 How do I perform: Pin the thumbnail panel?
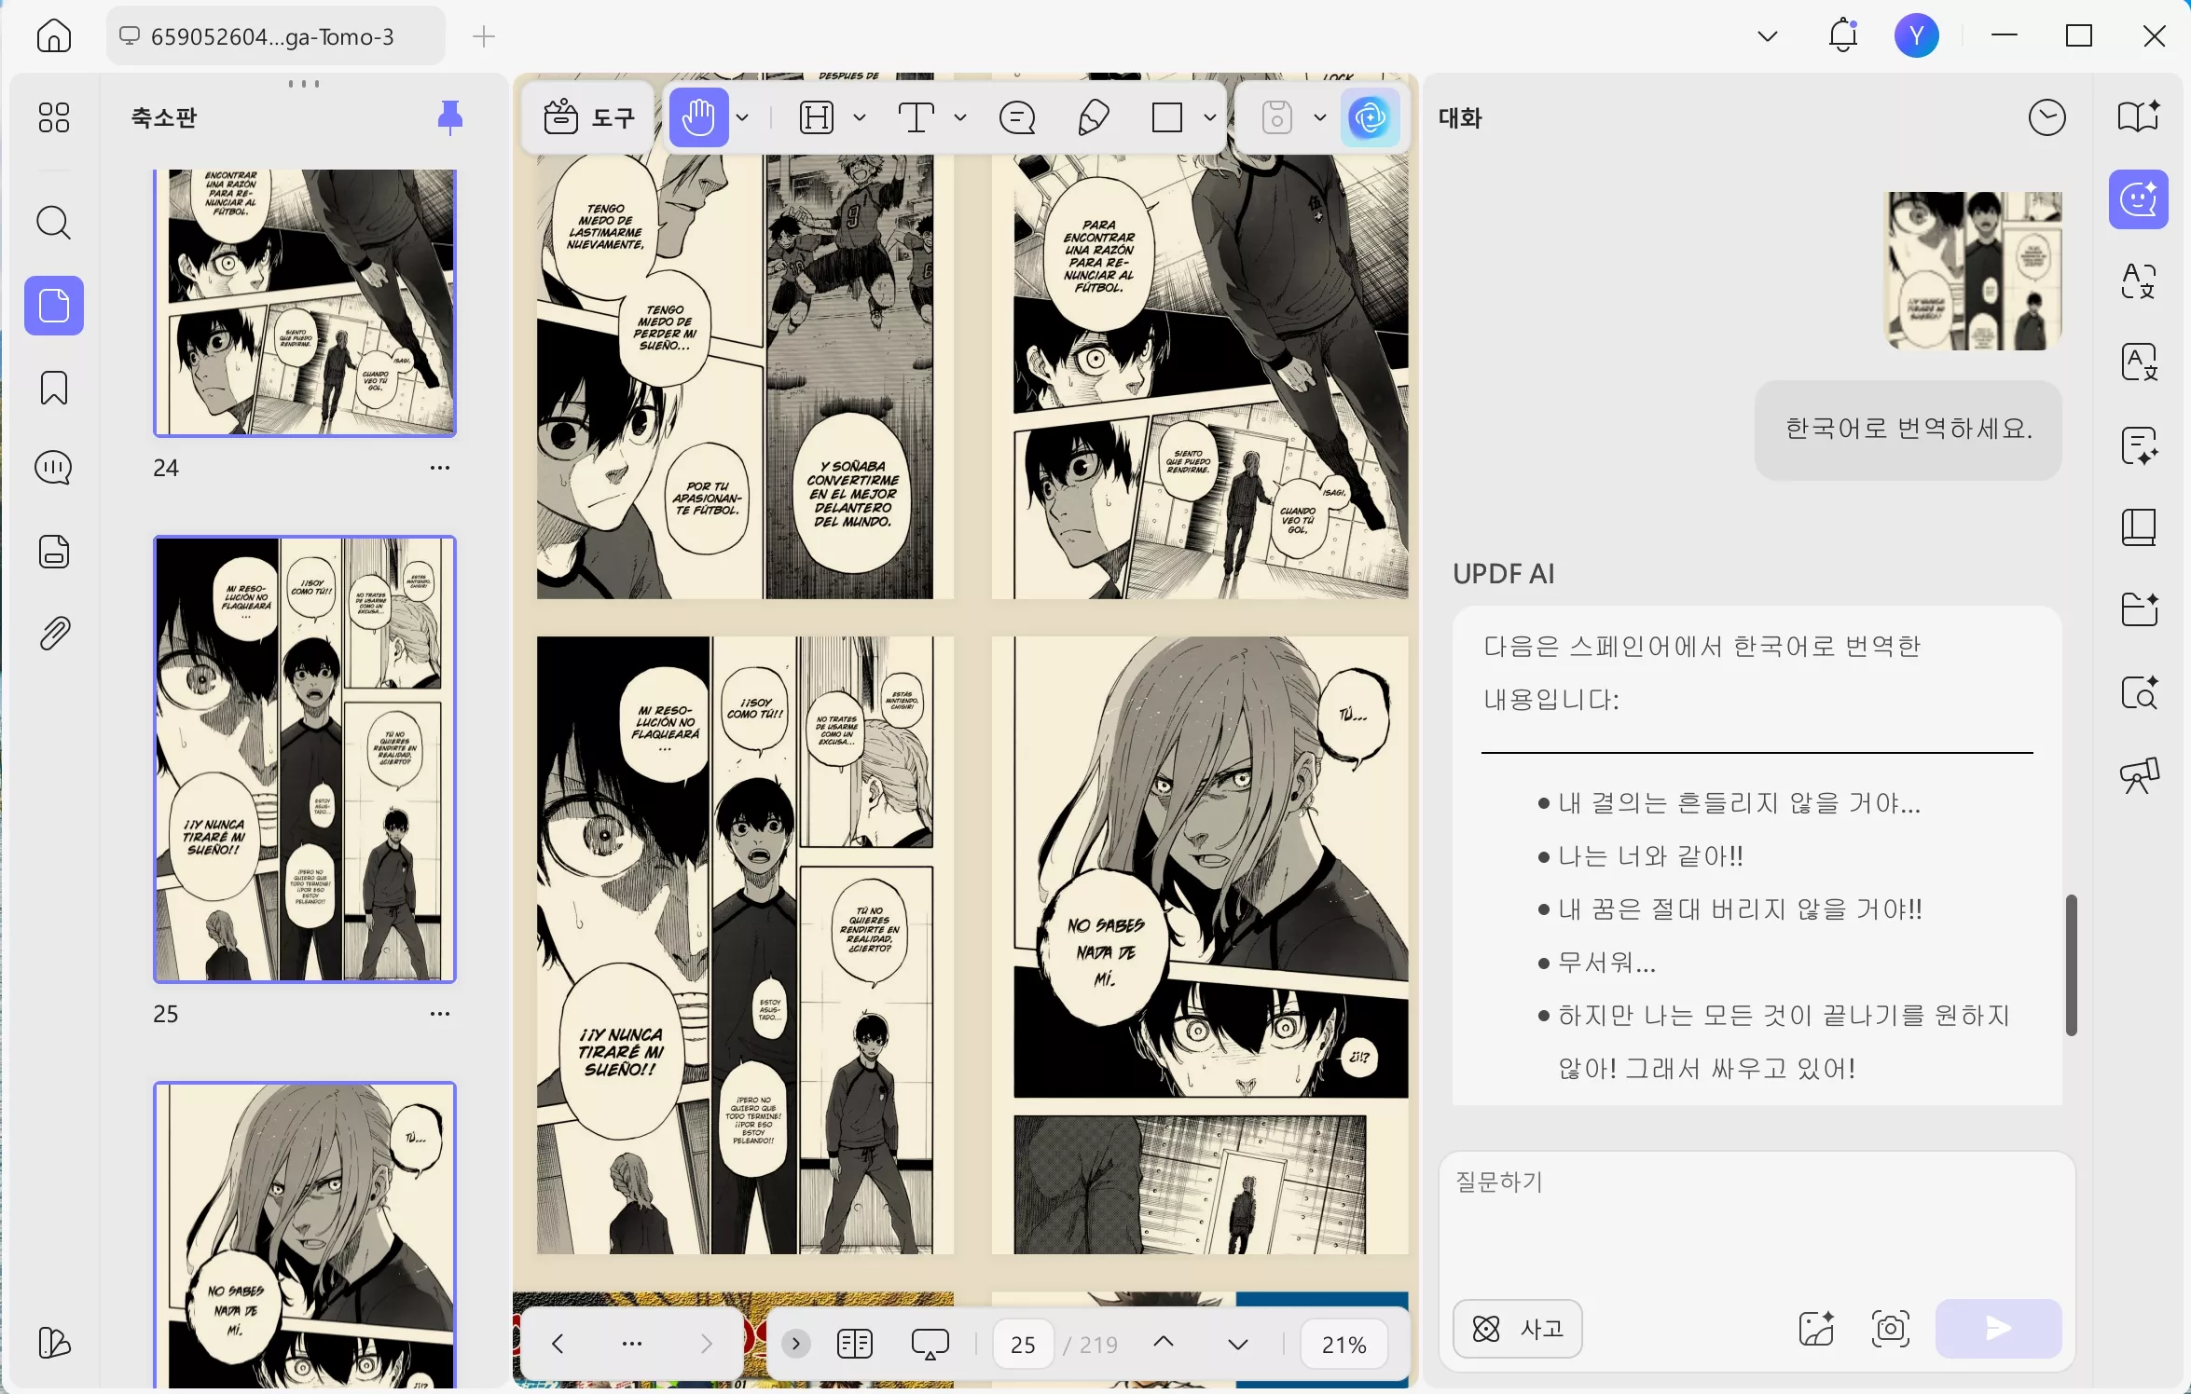[449, 116]
